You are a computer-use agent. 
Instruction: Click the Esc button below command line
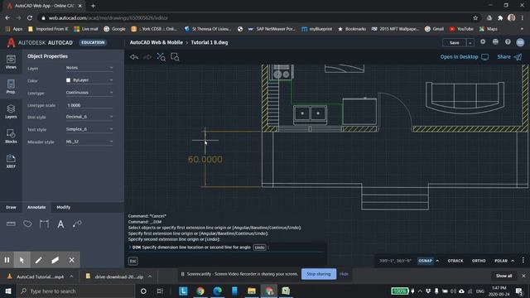(132, 261)
